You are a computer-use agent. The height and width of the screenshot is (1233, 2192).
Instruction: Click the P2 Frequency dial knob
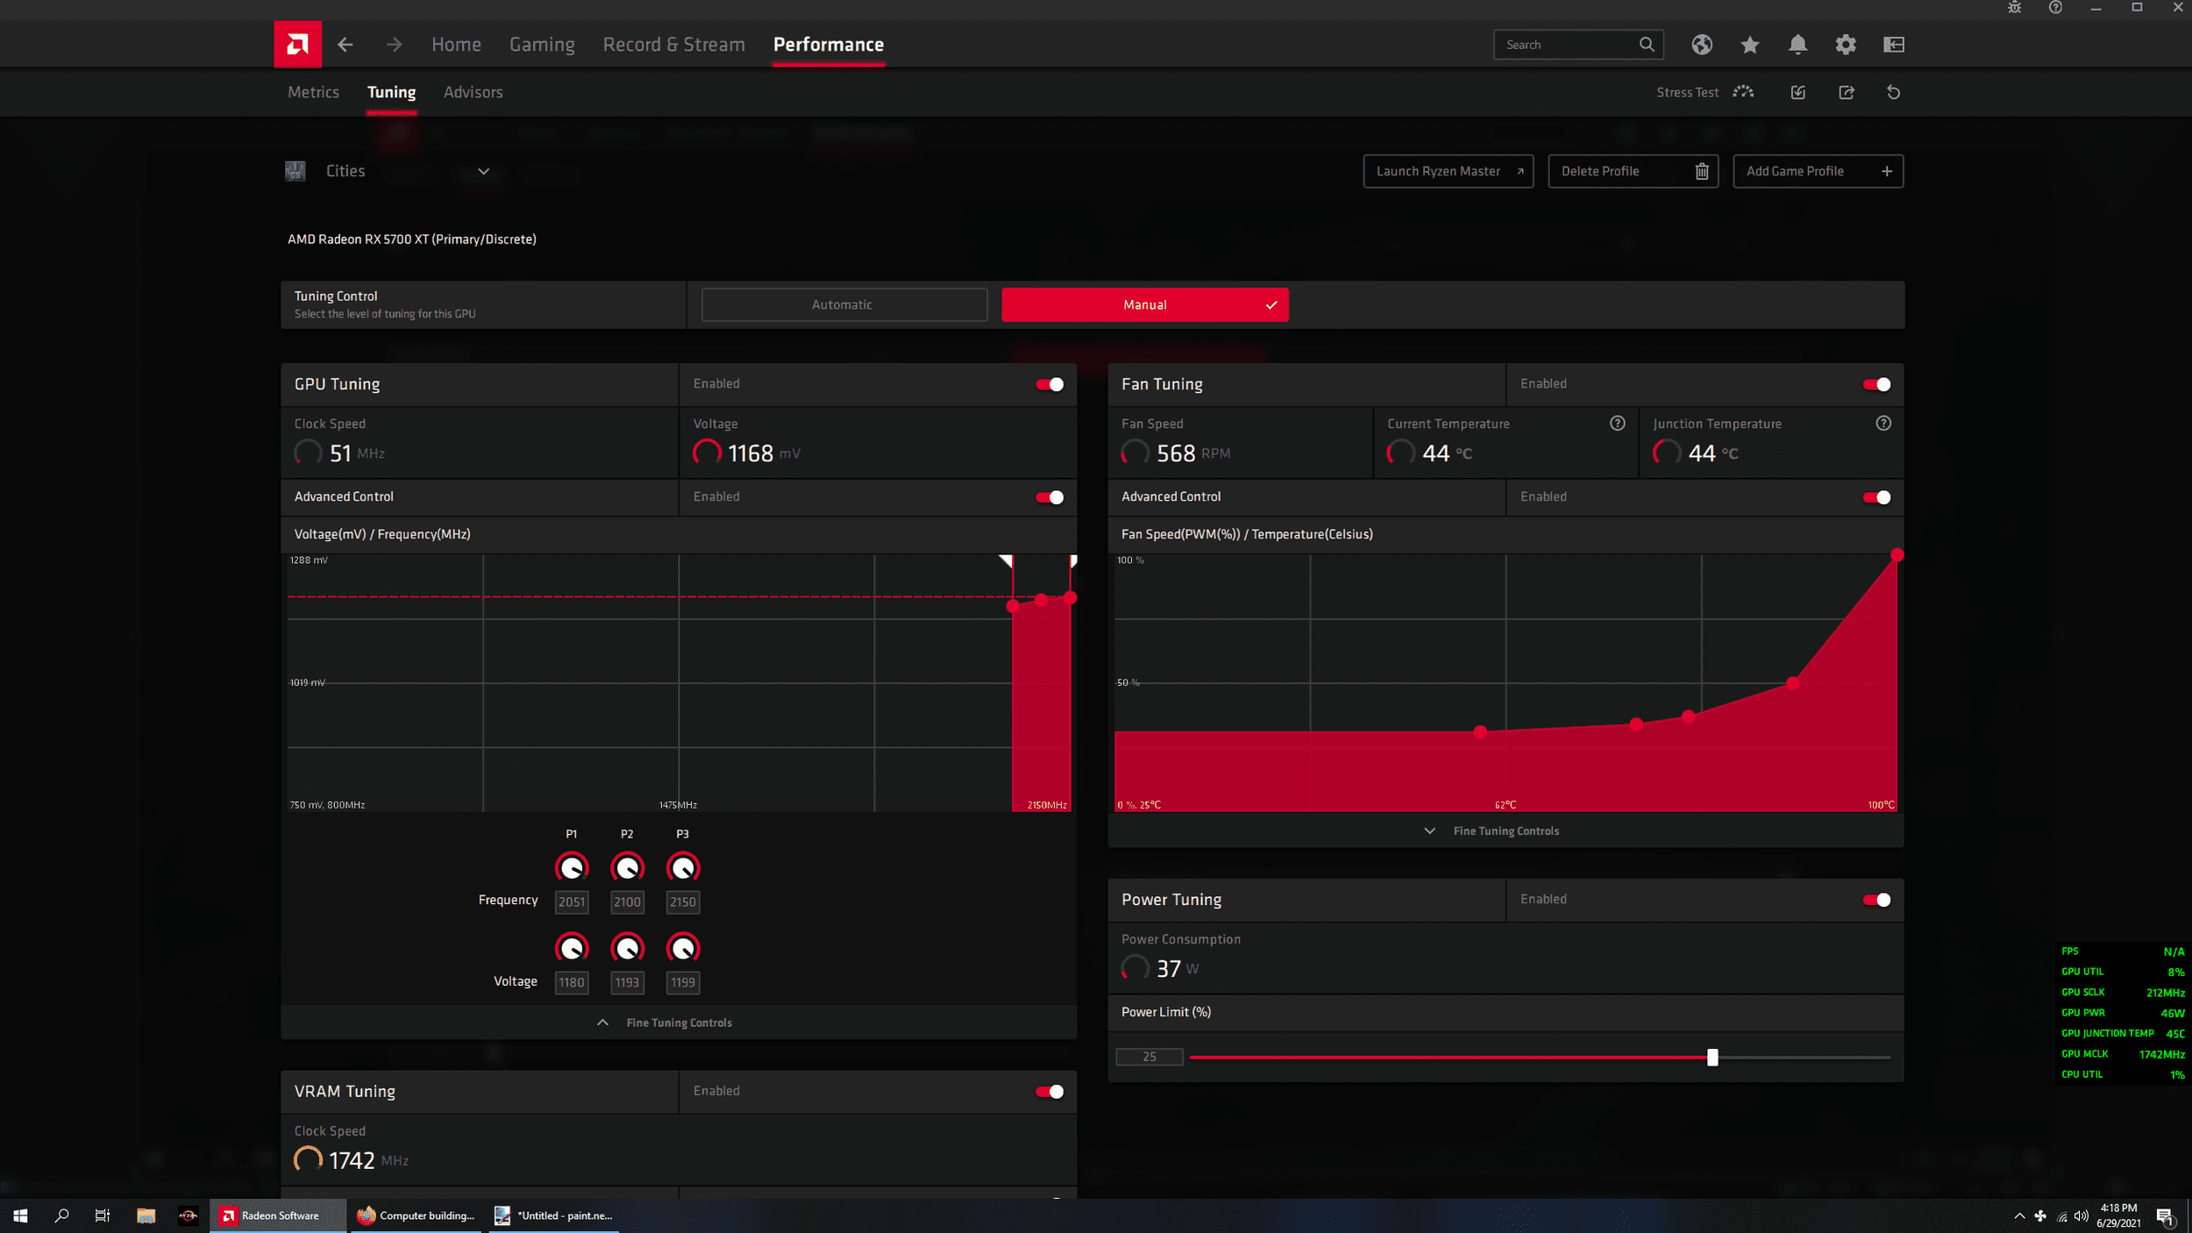(628, 868)
